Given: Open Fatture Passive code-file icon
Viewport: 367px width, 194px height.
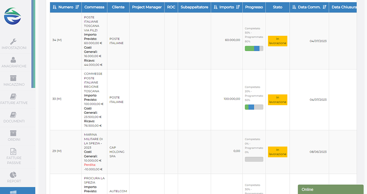Looking at the screenshot, I should click(13, 151).
